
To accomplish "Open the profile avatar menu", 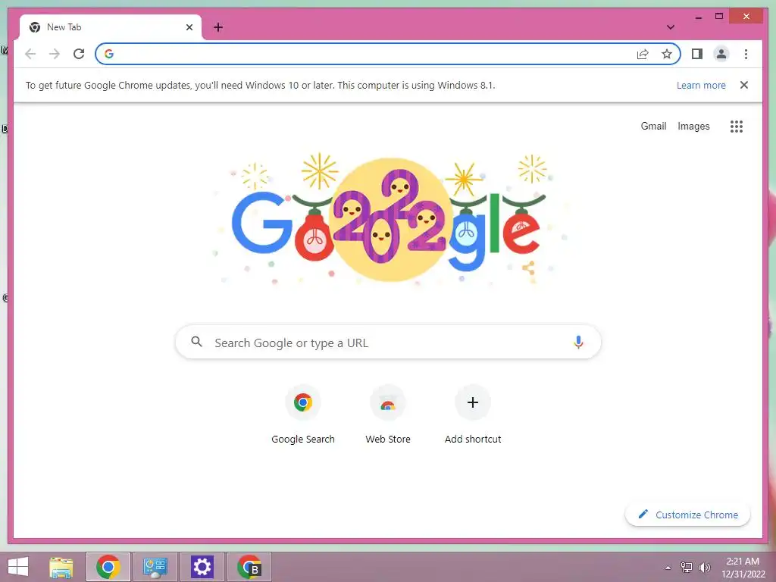I will (721, 54).
